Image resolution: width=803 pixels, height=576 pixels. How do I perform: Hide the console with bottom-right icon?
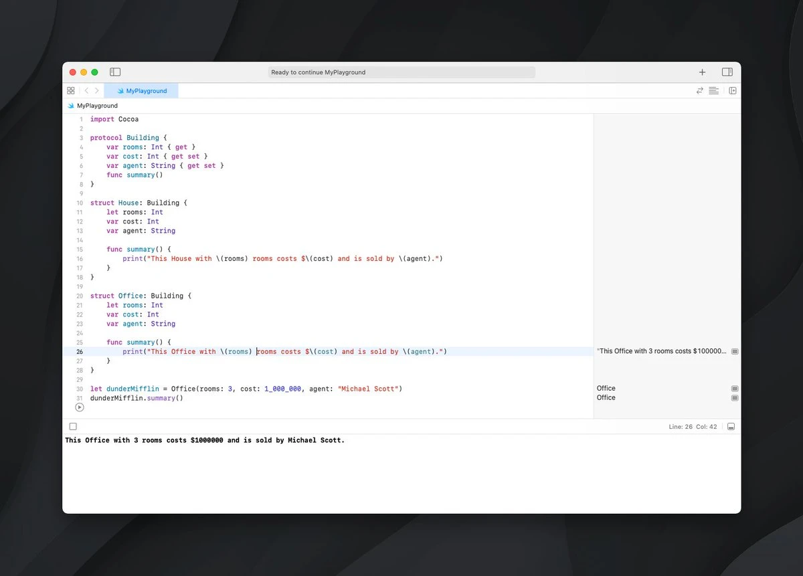(731, 426)
